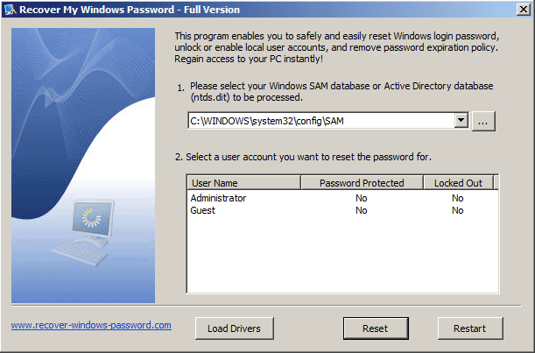
Task: Click the Reset button
Action: pos(375,328)
